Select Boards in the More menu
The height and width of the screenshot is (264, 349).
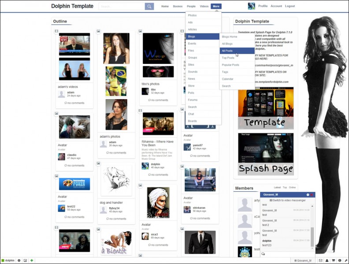(203, 121)
